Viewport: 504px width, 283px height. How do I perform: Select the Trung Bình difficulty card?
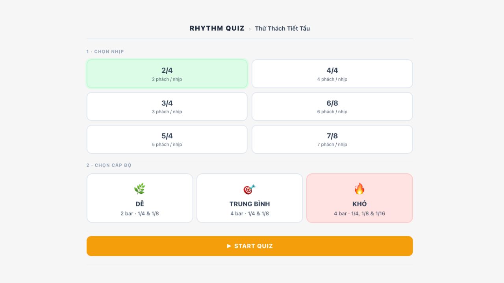pos(250,198)
